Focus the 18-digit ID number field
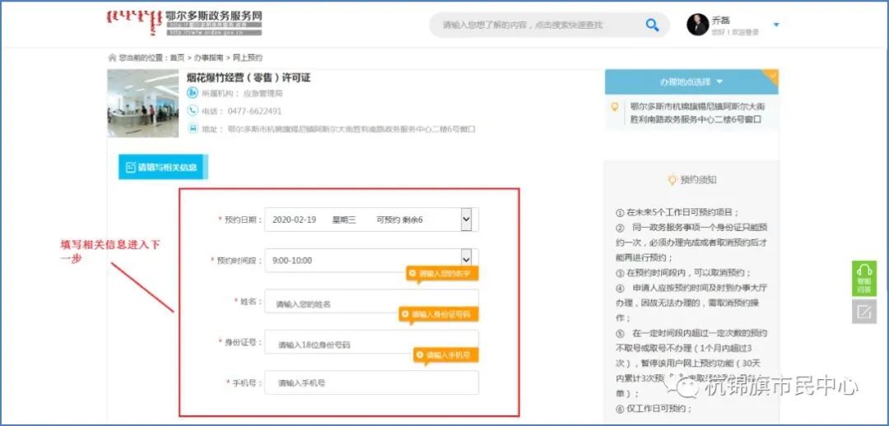 [x=370, y=345]
